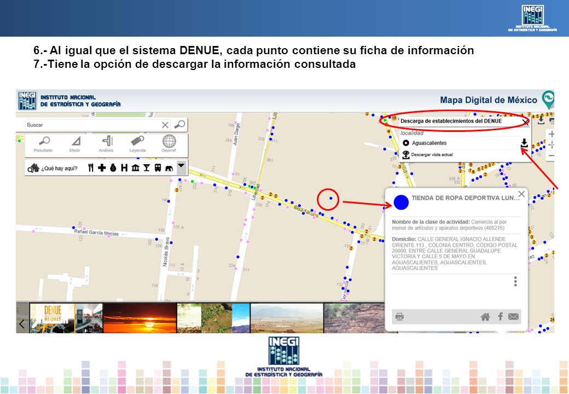Close the TIENDA DE ROPA DEPORTIVA card
The height and width of the screenshot is (394, 569).
521,194
